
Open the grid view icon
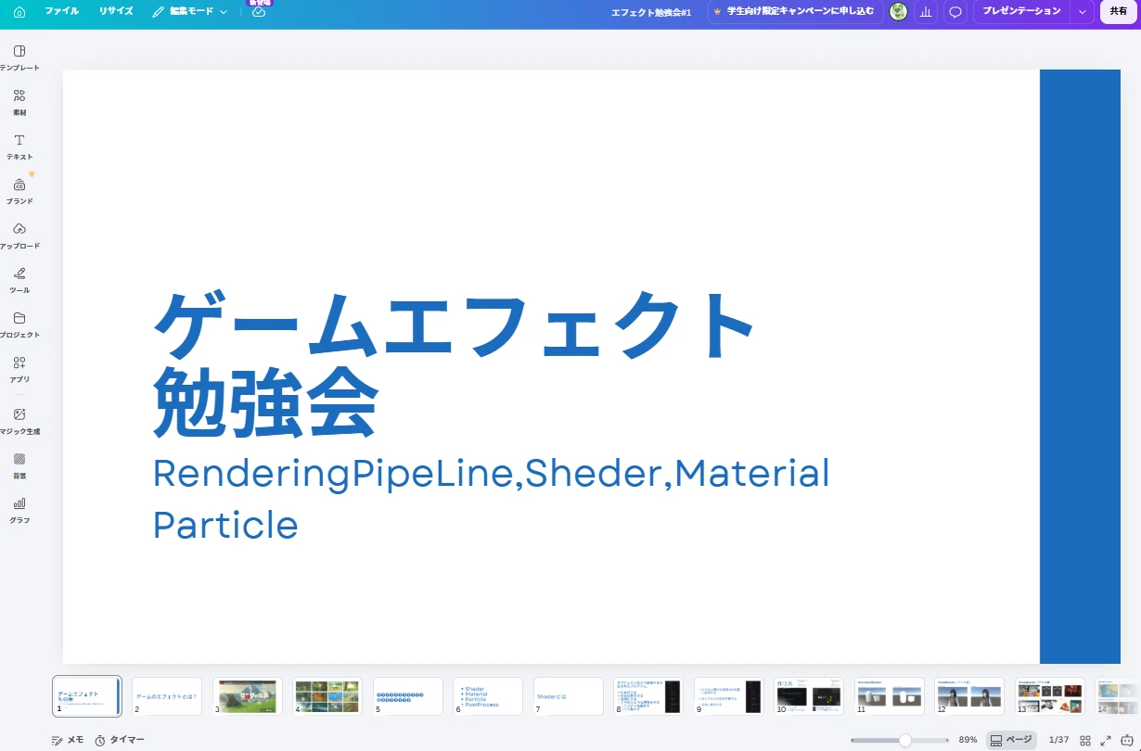1085,740
